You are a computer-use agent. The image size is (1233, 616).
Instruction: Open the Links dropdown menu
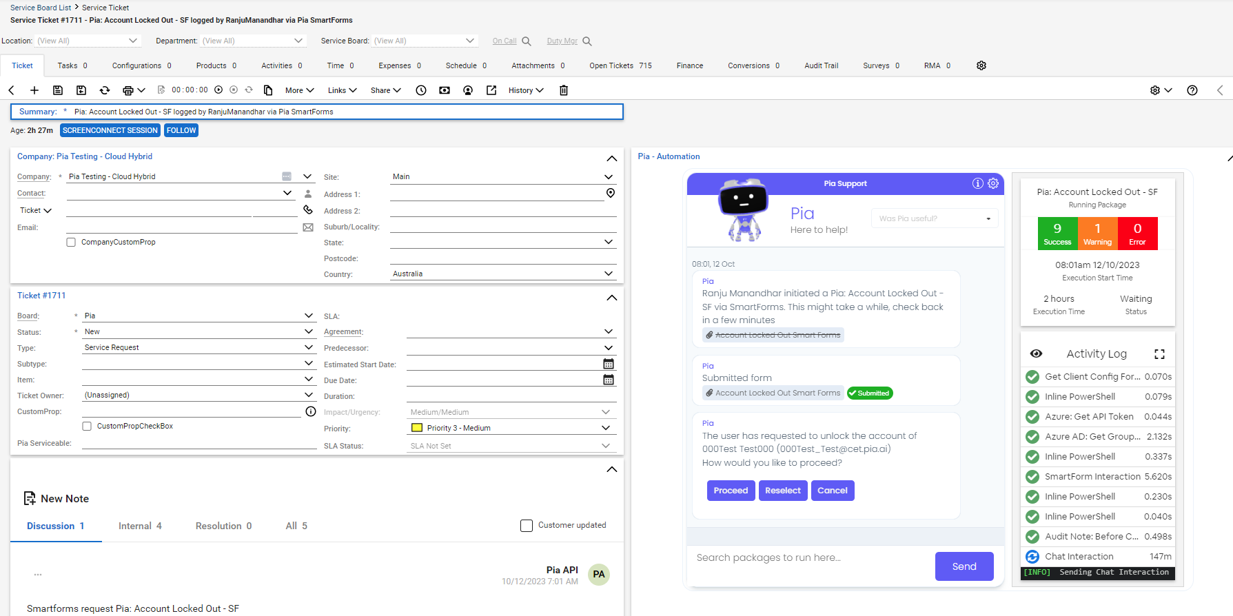point(343,90)
